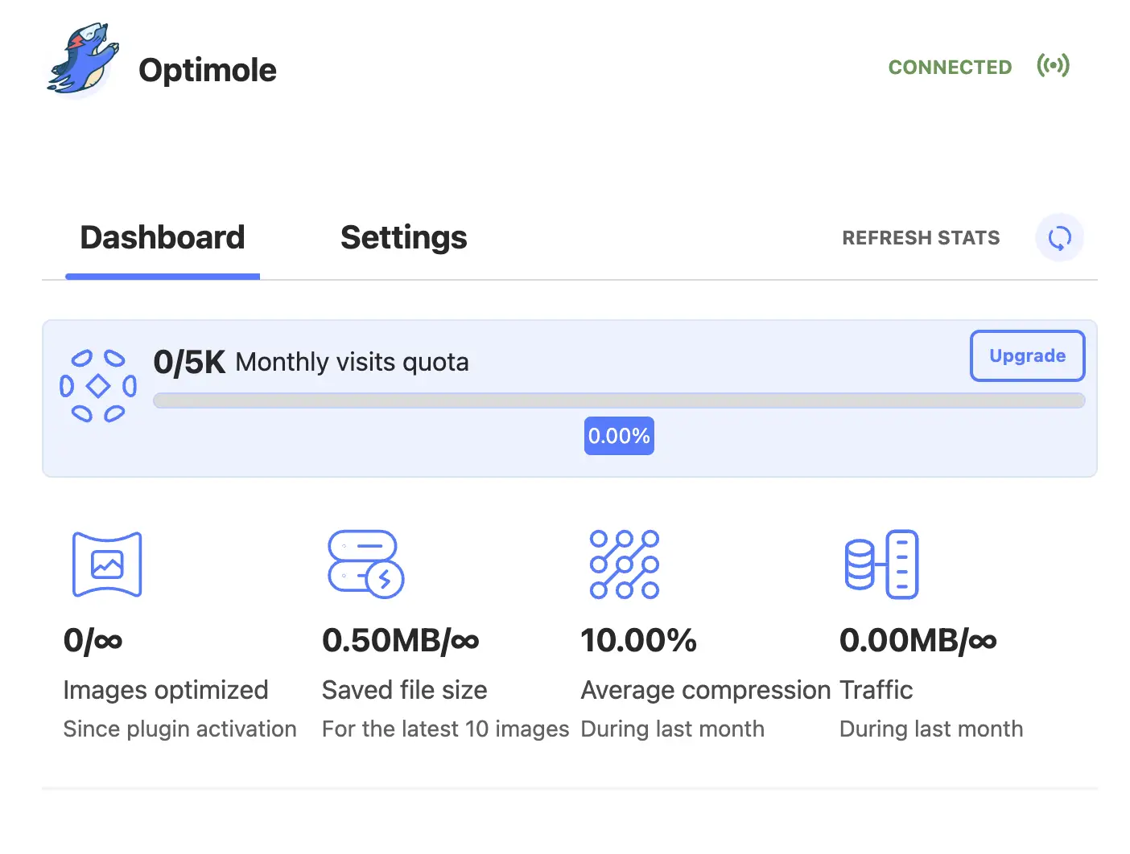Open the Settings tab
The height and width of the screenshot is (854, 1130).
403,237
